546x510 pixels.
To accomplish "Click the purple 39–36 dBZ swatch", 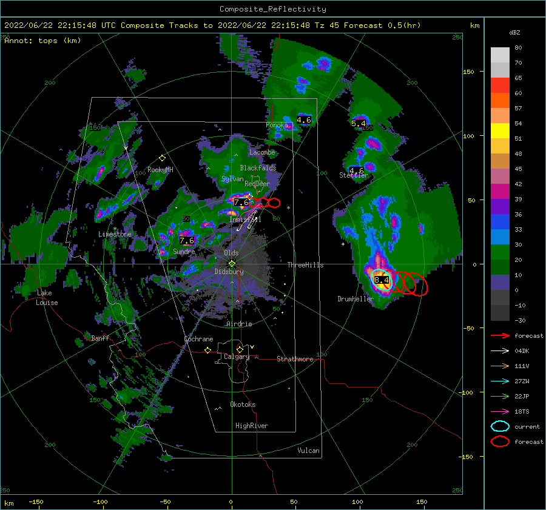I will point(500,207).
